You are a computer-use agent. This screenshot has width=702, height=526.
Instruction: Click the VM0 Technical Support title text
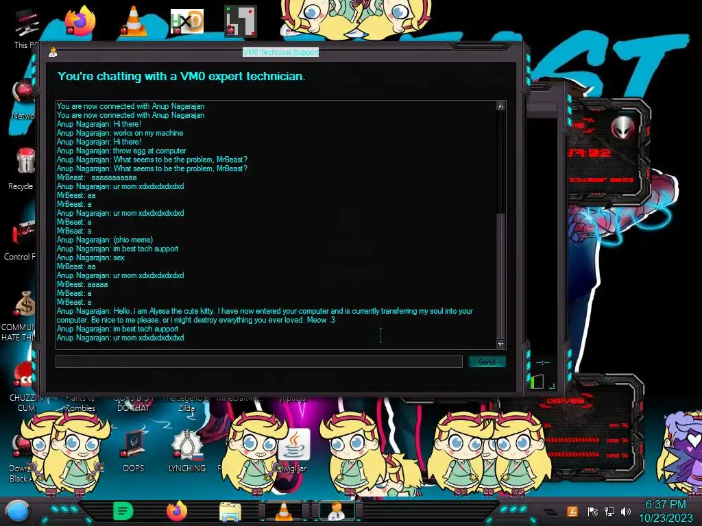click(x=280, y=52)
